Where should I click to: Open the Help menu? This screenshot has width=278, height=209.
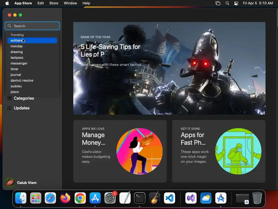86,3
